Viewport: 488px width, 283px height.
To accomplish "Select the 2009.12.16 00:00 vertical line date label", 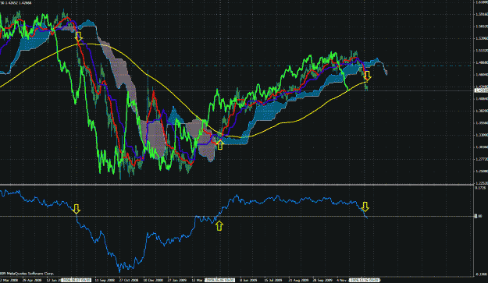I will point(364,280).
